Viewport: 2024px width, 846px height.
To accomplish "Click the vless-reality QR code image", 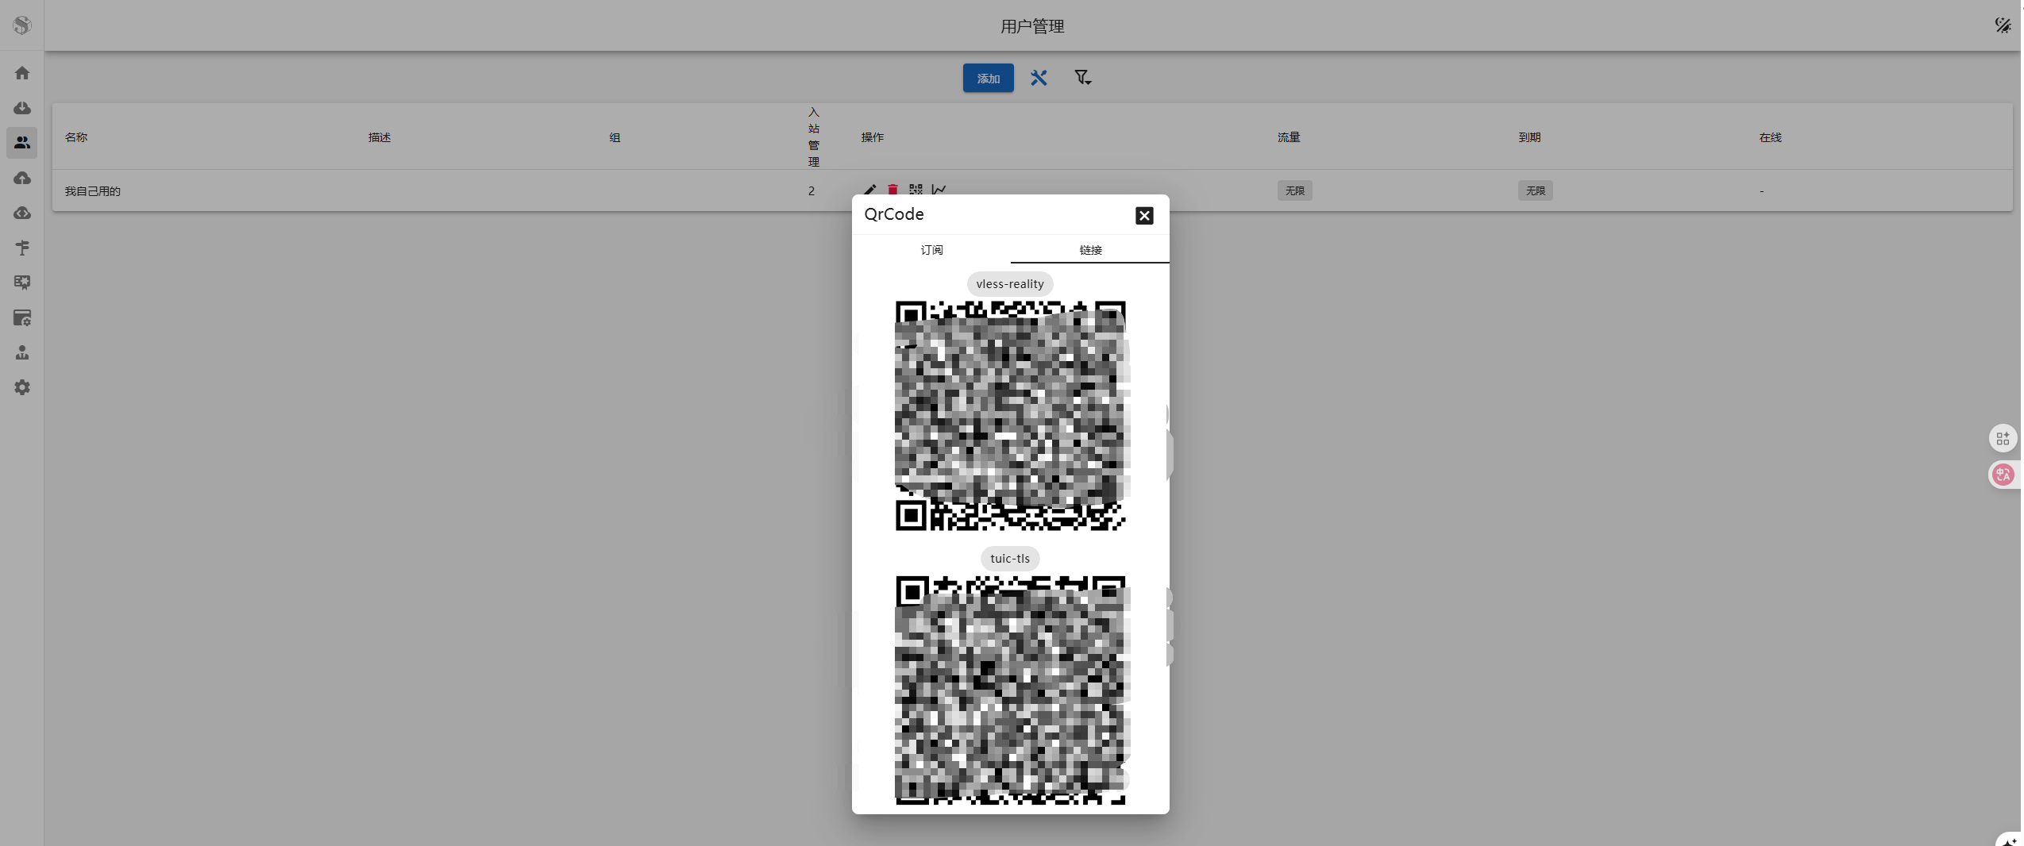I will click(x=1010, y=416).
